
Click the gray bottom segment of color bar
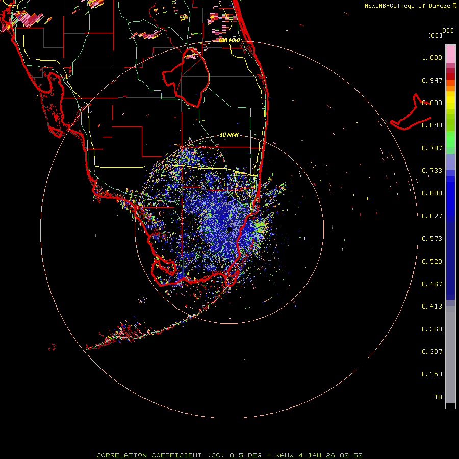[450, 357]
